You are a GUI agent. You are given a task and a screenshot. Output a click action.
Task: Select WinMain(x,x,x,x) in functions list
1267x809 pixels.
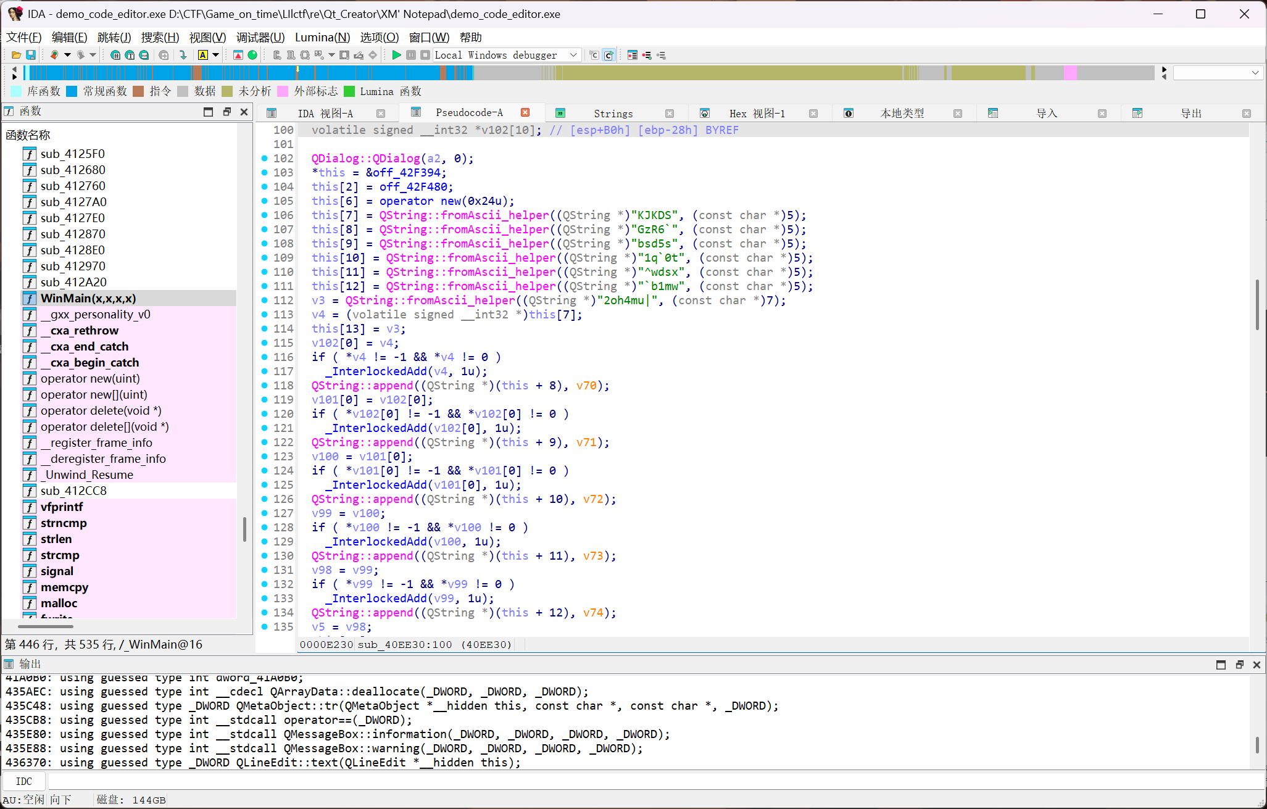(x=88, y=298)
